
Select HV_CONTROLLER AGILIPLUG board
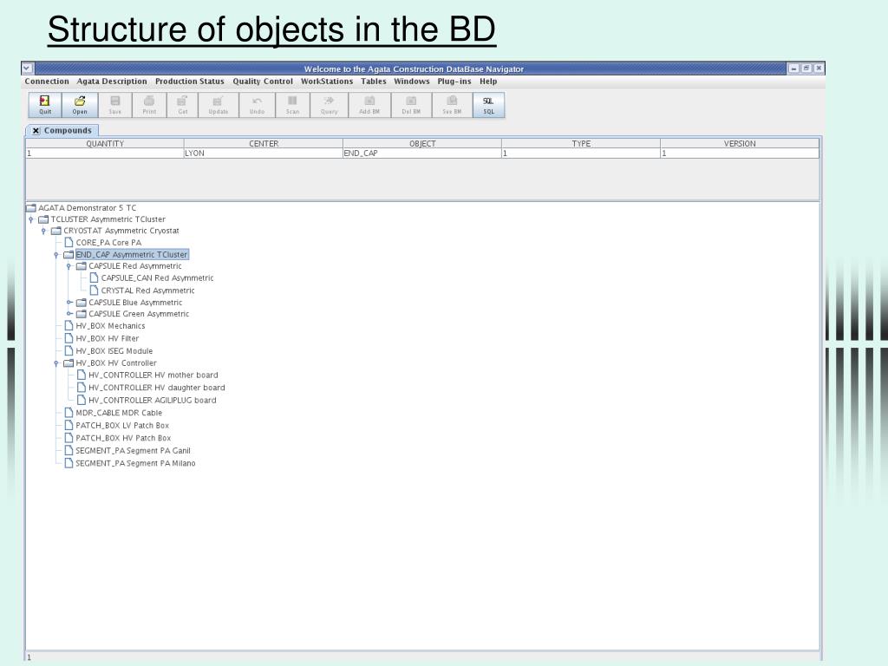tap(153, 400)
